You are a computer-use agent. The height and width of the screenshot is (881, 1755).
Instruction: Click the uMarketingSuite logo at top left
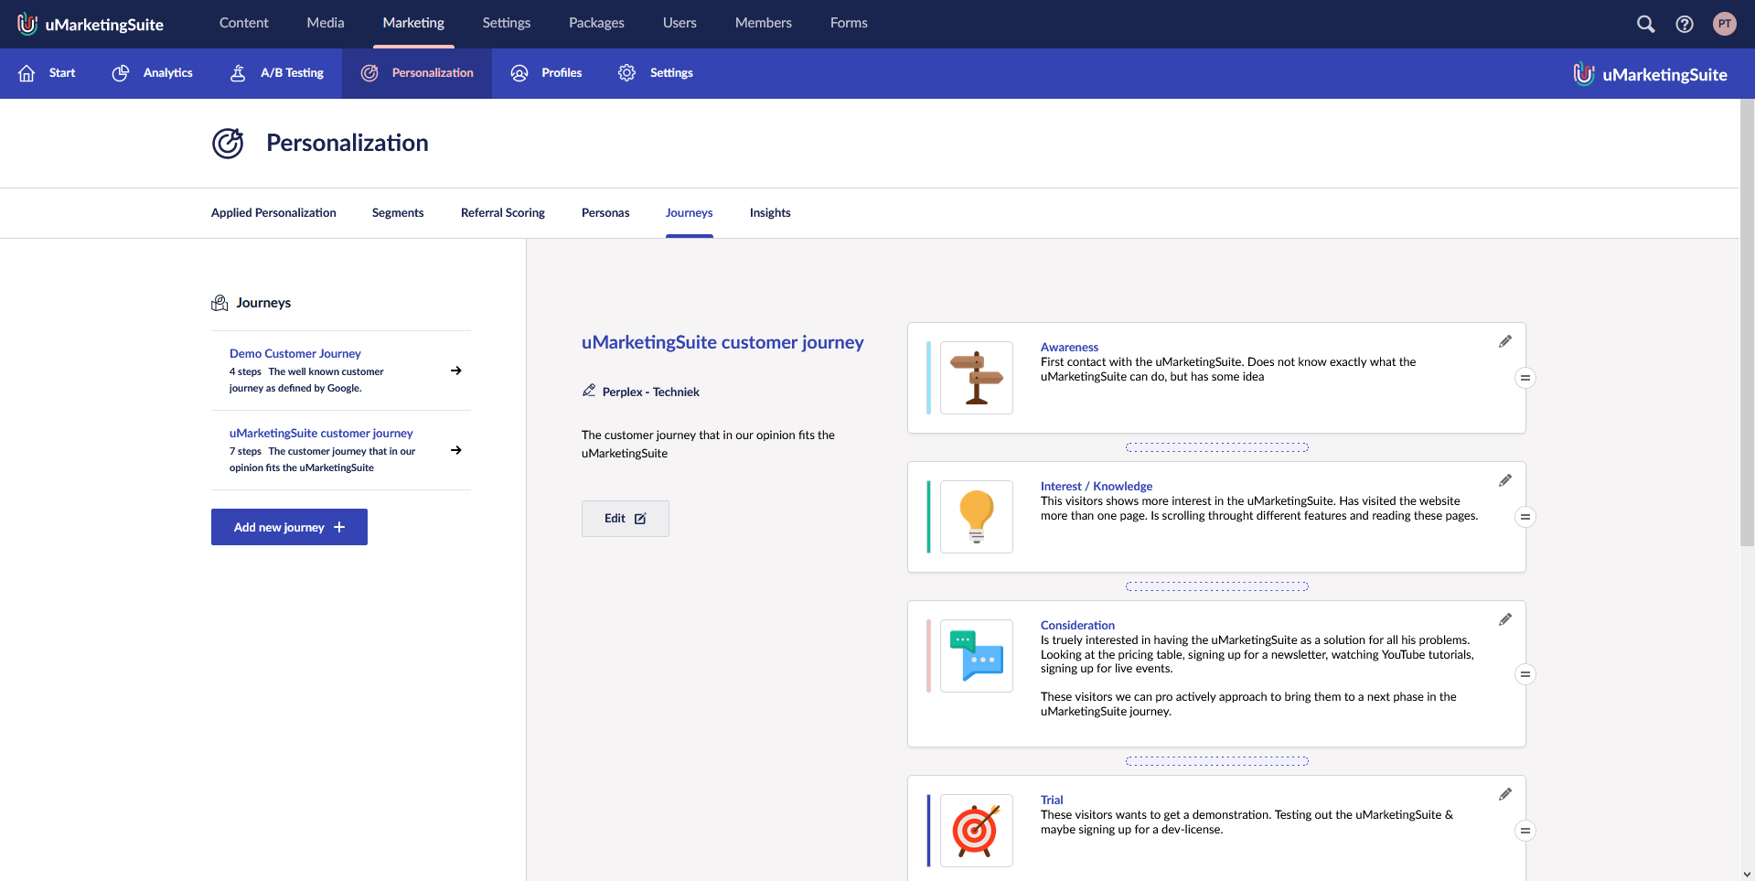pos(91,25)
